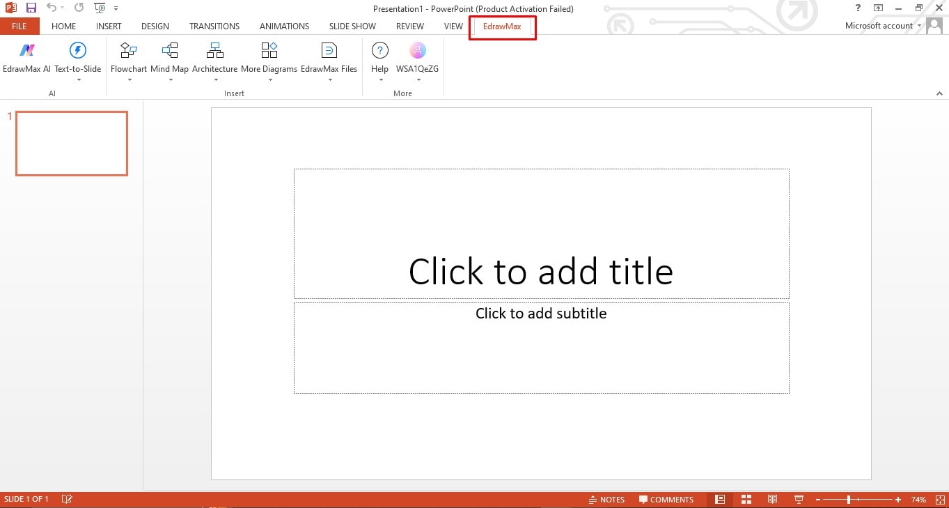Expand the Undo history dropdown arrow

click(63, 8)
